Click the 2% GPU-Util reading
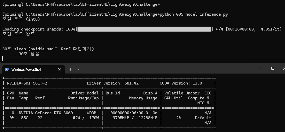This screenshot has width=285, height=132. pos(179,118)
